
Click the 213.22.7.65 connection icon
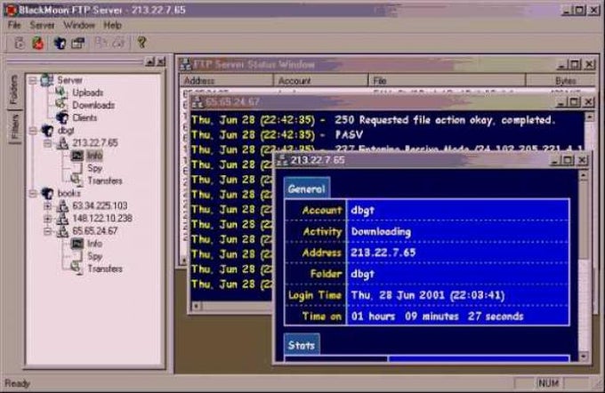click(x=62, y=143)
